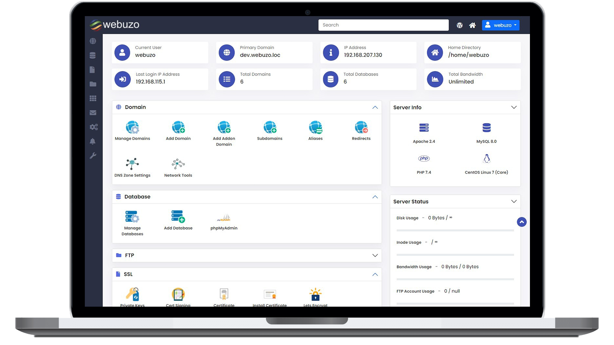Screen dimensions: 614x345
Task: Click the WordPress icon in the top bar
Action: point(459,25)
